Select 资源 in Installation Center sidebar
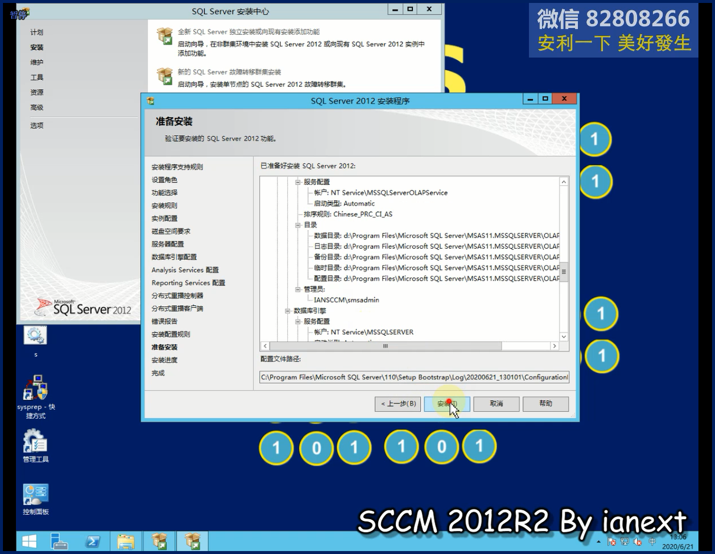The width and height of the screenshot is (715, 554). 37,93
